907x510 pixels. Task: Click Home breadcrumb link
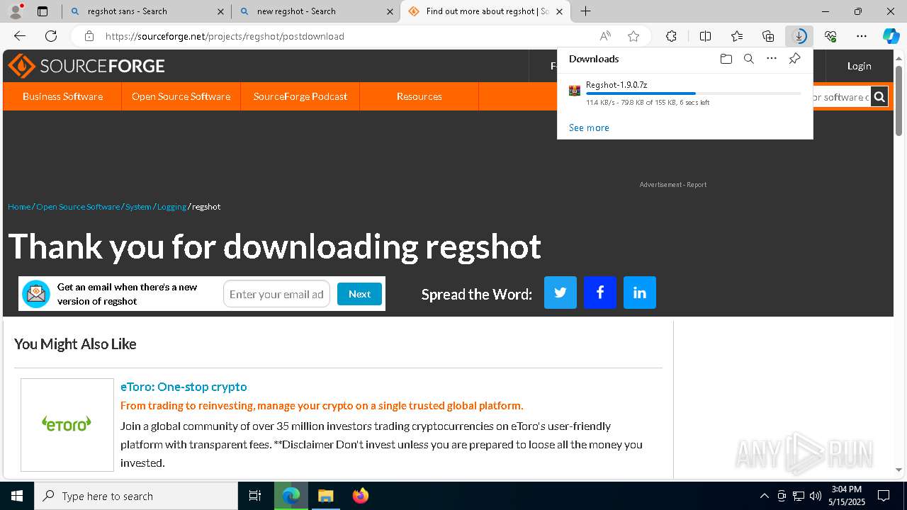pyautogui.click(x=19, y=207)
